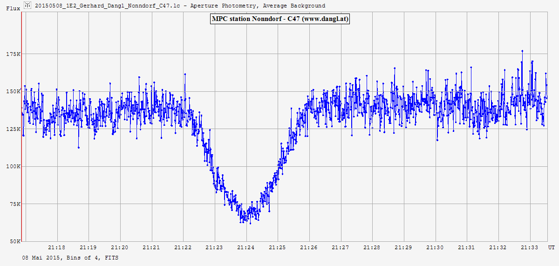Click the 21:26 time axis label
Screen dimensions: 559x266
point(309,247)
